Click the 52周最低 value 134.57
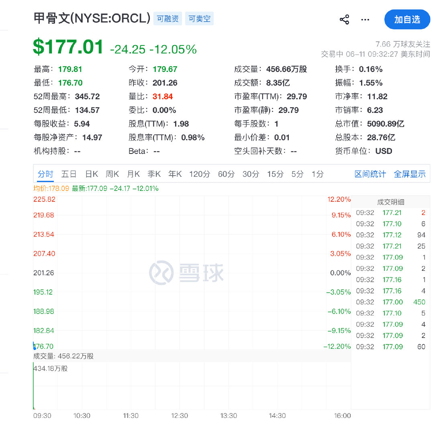The width and height of the screenshot is (437, 434). [87, 110]
